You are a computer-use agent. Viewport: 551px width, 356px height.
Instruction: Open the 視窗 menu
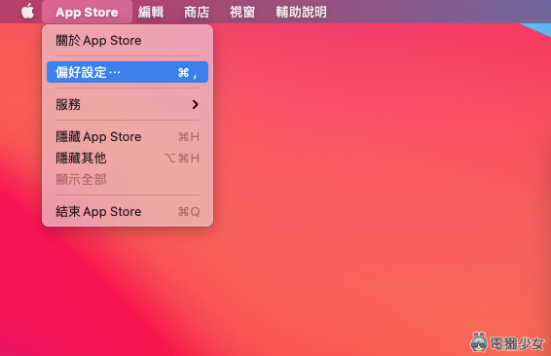(242, 12)
